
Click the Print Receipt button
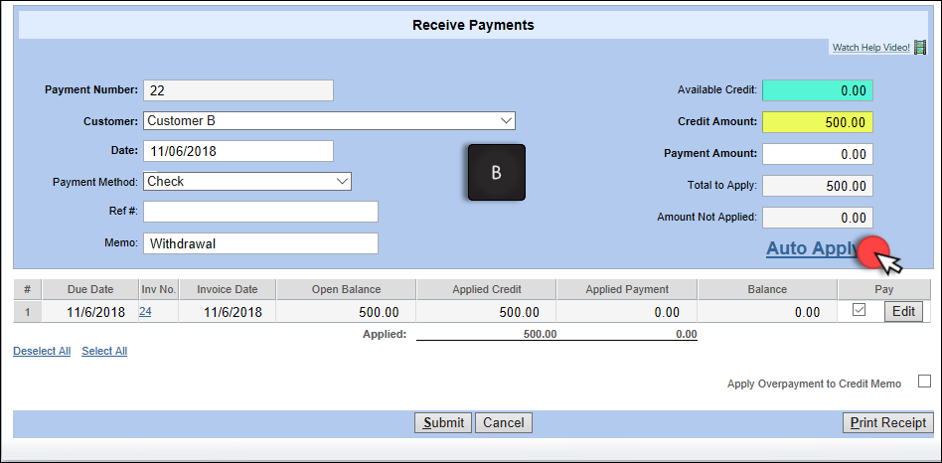point(888,423)
